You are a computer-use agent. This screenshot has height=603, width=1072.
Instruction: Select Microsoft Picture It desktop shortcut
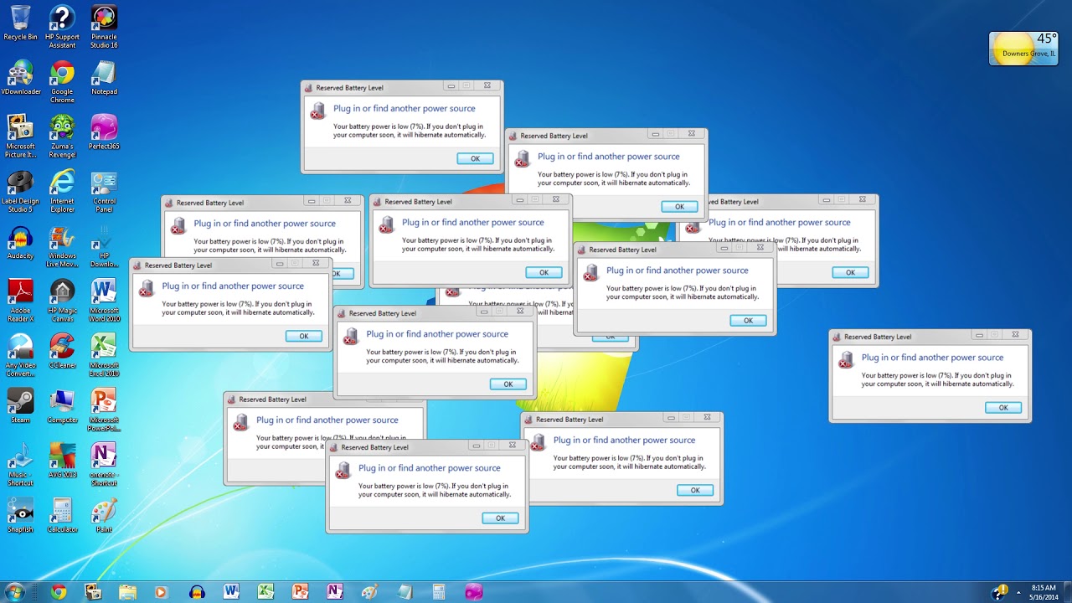point(20,136)
